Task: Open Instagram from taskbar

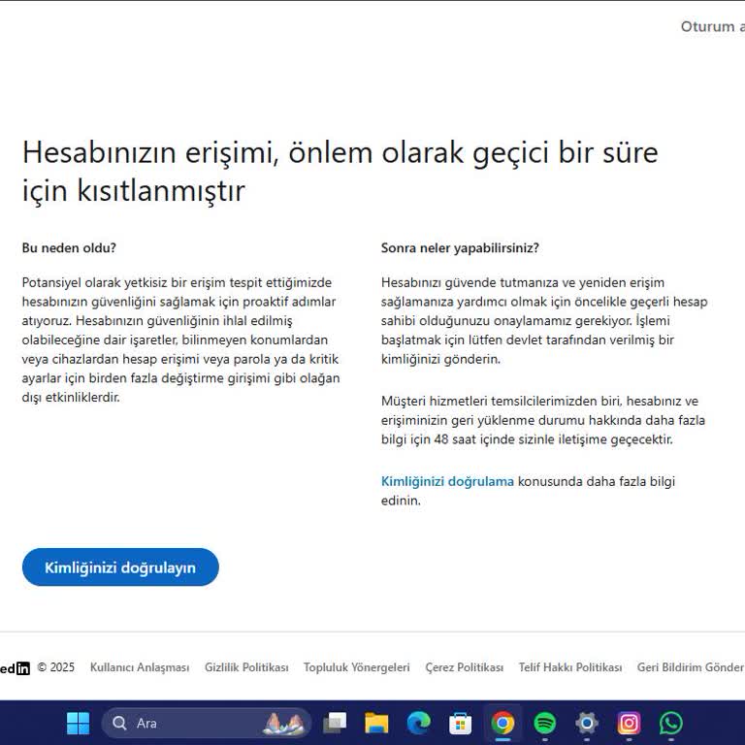Action: 629,723
